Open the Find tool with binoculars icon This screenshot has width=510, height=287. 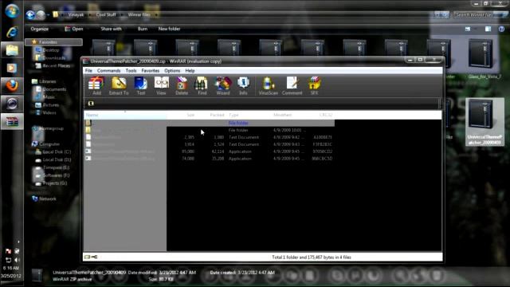tap(202, 86)
